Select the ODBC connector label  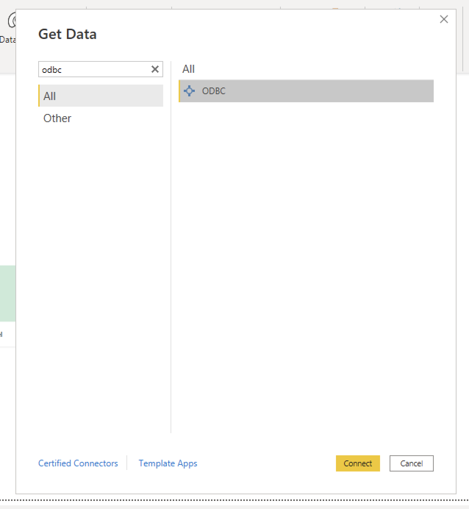pyautogui.click(x=214, y=91)
